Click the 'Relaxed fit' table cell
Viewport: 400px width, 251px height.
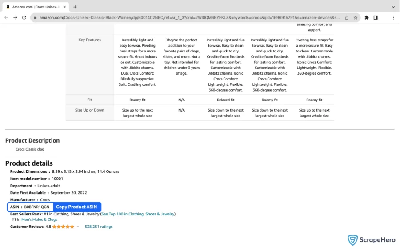[x=225, y=100]
